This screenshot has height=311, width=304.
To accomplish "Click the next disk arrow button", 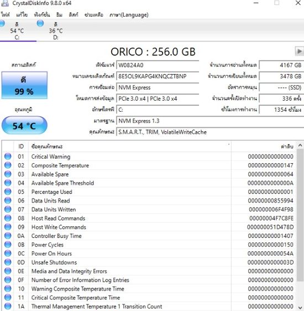I will [x=299, y=51].
